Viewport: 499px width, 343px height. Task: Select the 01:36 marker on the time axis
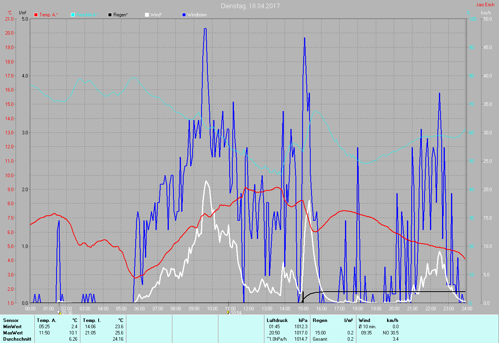tap(65, 313)
